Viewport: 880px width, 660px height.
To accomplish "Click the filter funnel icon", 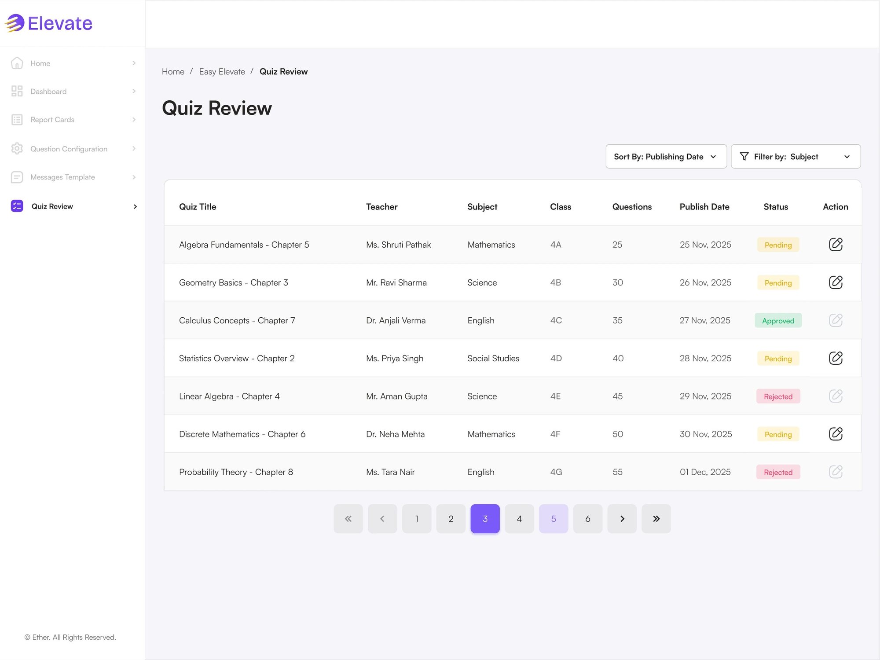I will [x=744, y=156].
